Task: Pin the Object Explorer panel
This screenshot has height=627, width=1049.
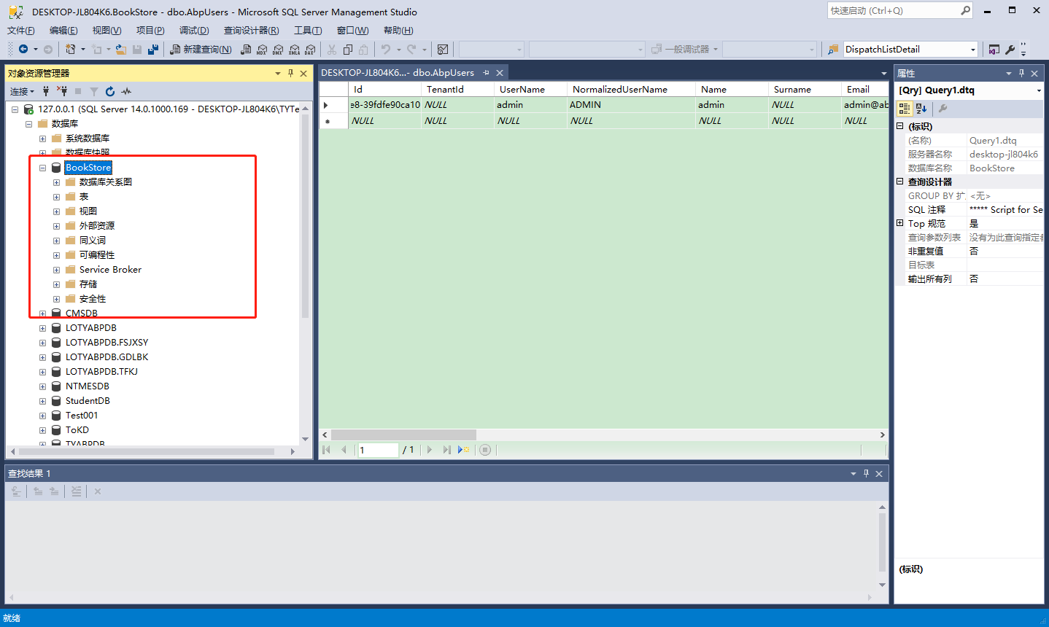Action: 290,73
